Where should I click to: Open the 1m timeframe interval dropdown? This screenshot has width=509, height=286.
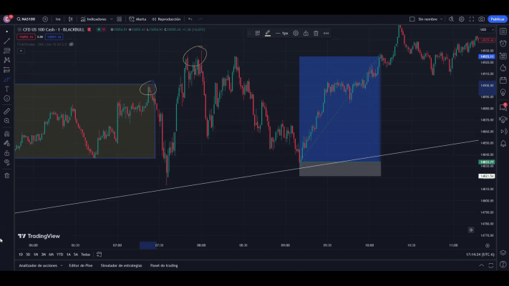(x=58, y=19)
